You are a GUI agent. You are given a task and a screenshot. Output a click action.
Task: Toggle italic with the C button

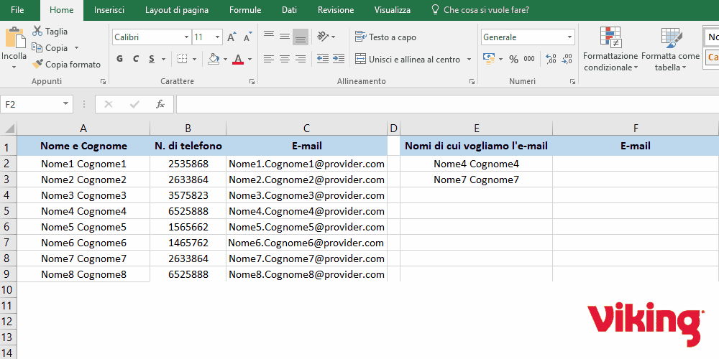coord(135,59)
